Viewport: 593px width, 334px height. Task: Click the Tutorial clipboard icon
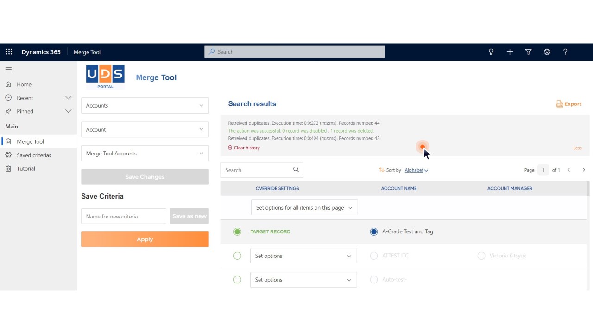pyautogui.click(x=8, y=169)
